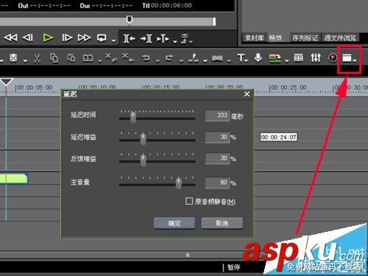Open the redo history dropdown arrow
368x276 pixels.
(181, 60)
